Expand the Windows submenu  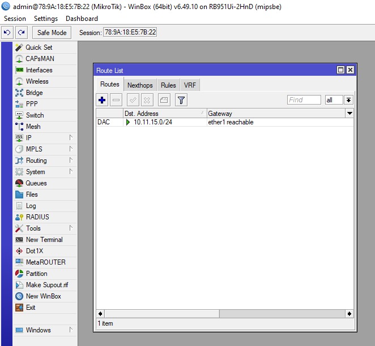[45, 330]
